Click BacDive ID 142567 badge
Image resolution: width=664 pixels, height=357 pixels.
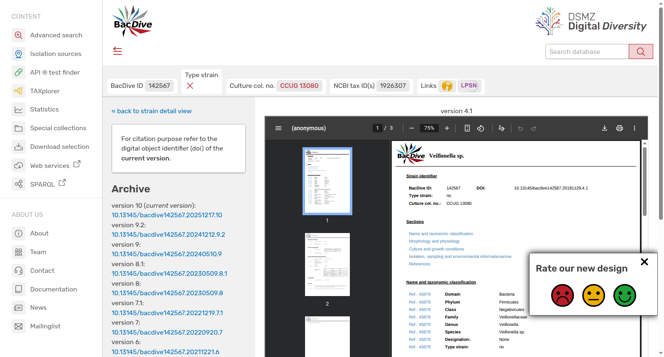[159, 86]
